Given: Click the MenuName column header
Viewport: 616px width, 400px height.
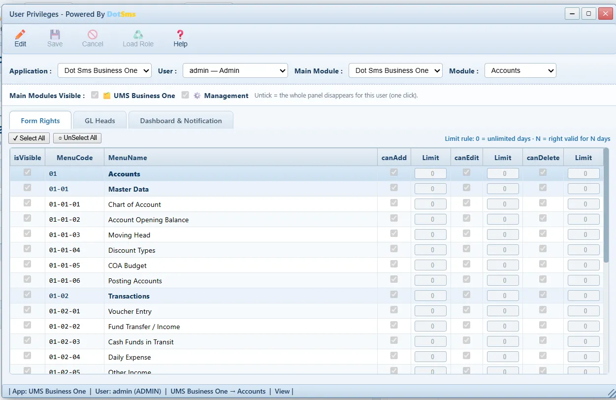Looking at the screenshot, I should point(241,158).
